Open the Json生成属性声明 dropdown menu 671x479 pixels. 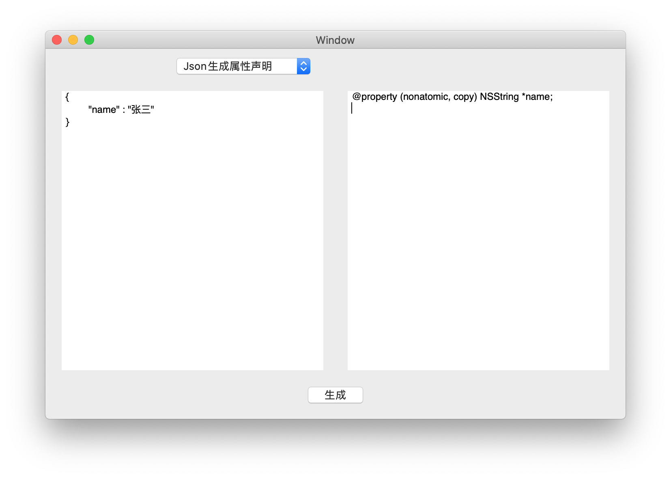coord(243,66)
